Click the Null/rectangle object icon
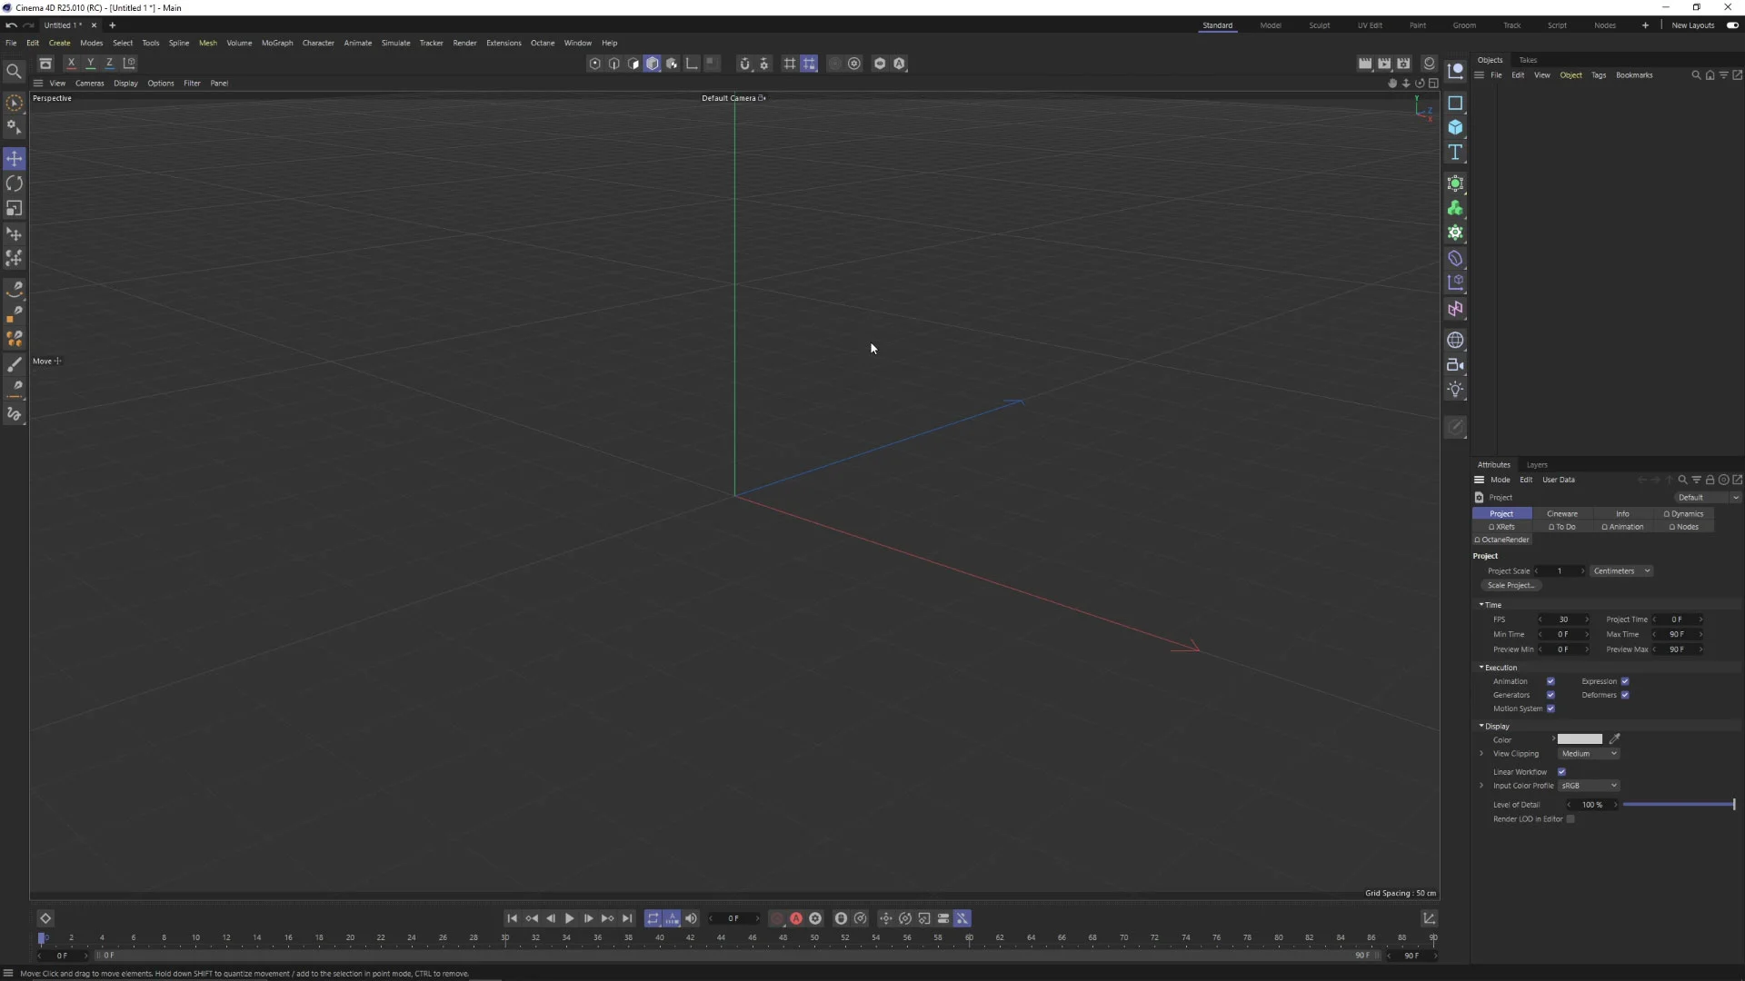 click(x=1455, y=103)
